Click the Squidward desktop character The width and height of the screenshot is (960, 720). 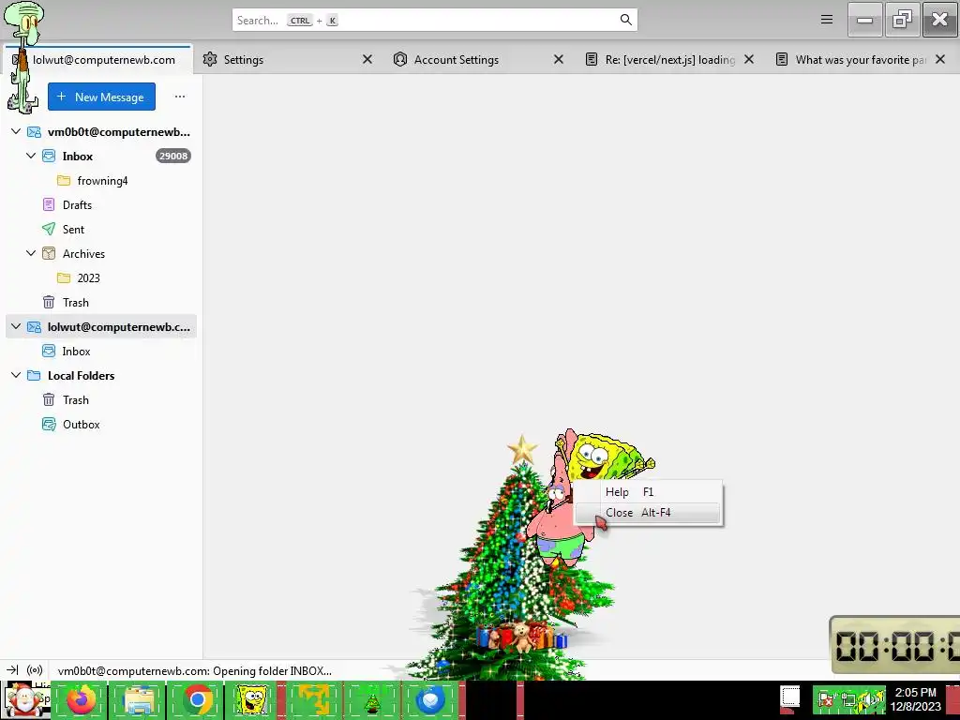point(22,57)
